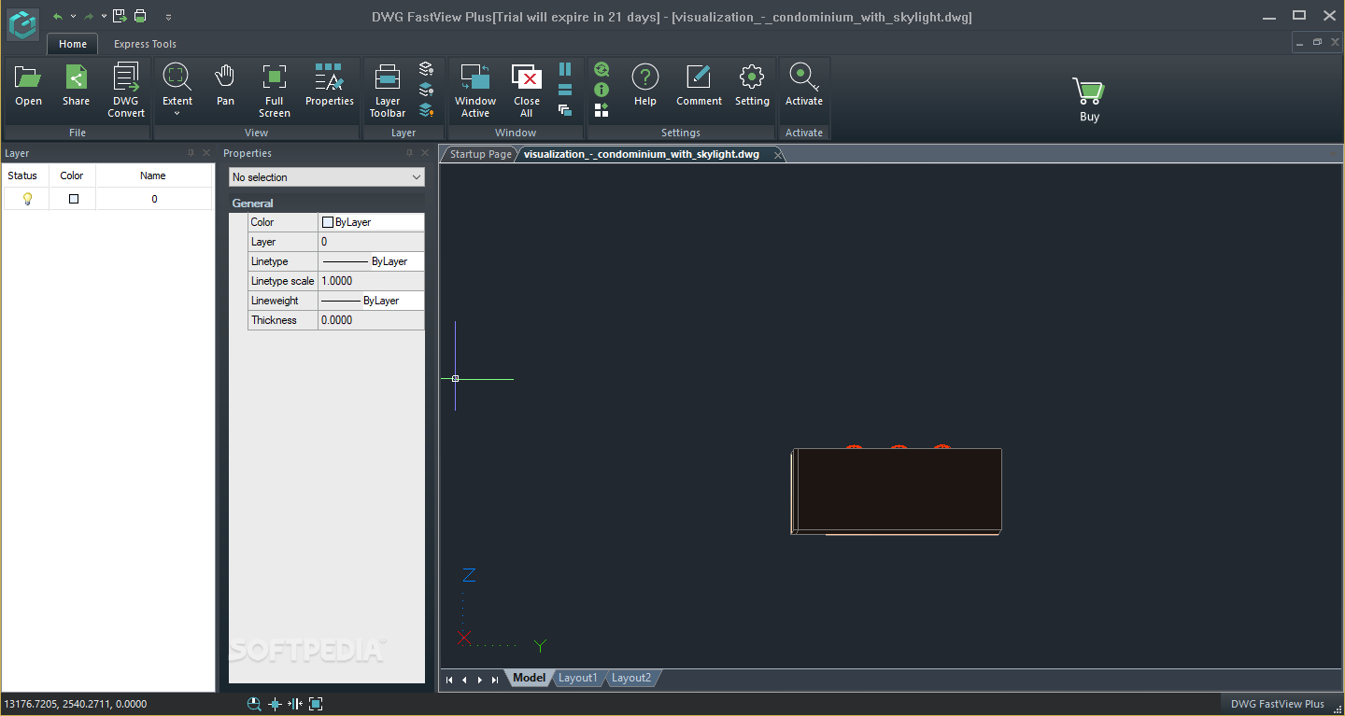The image size is (1345, 716).
Task: Jump to last layout tab arrow
Action: [x=495, y=680]
